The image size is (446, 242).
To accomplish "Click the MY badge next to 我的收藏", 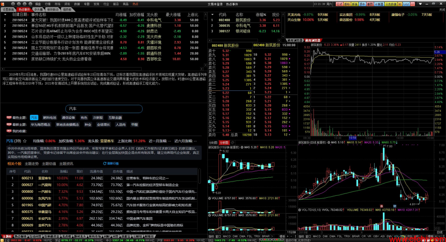I will 9,131.
